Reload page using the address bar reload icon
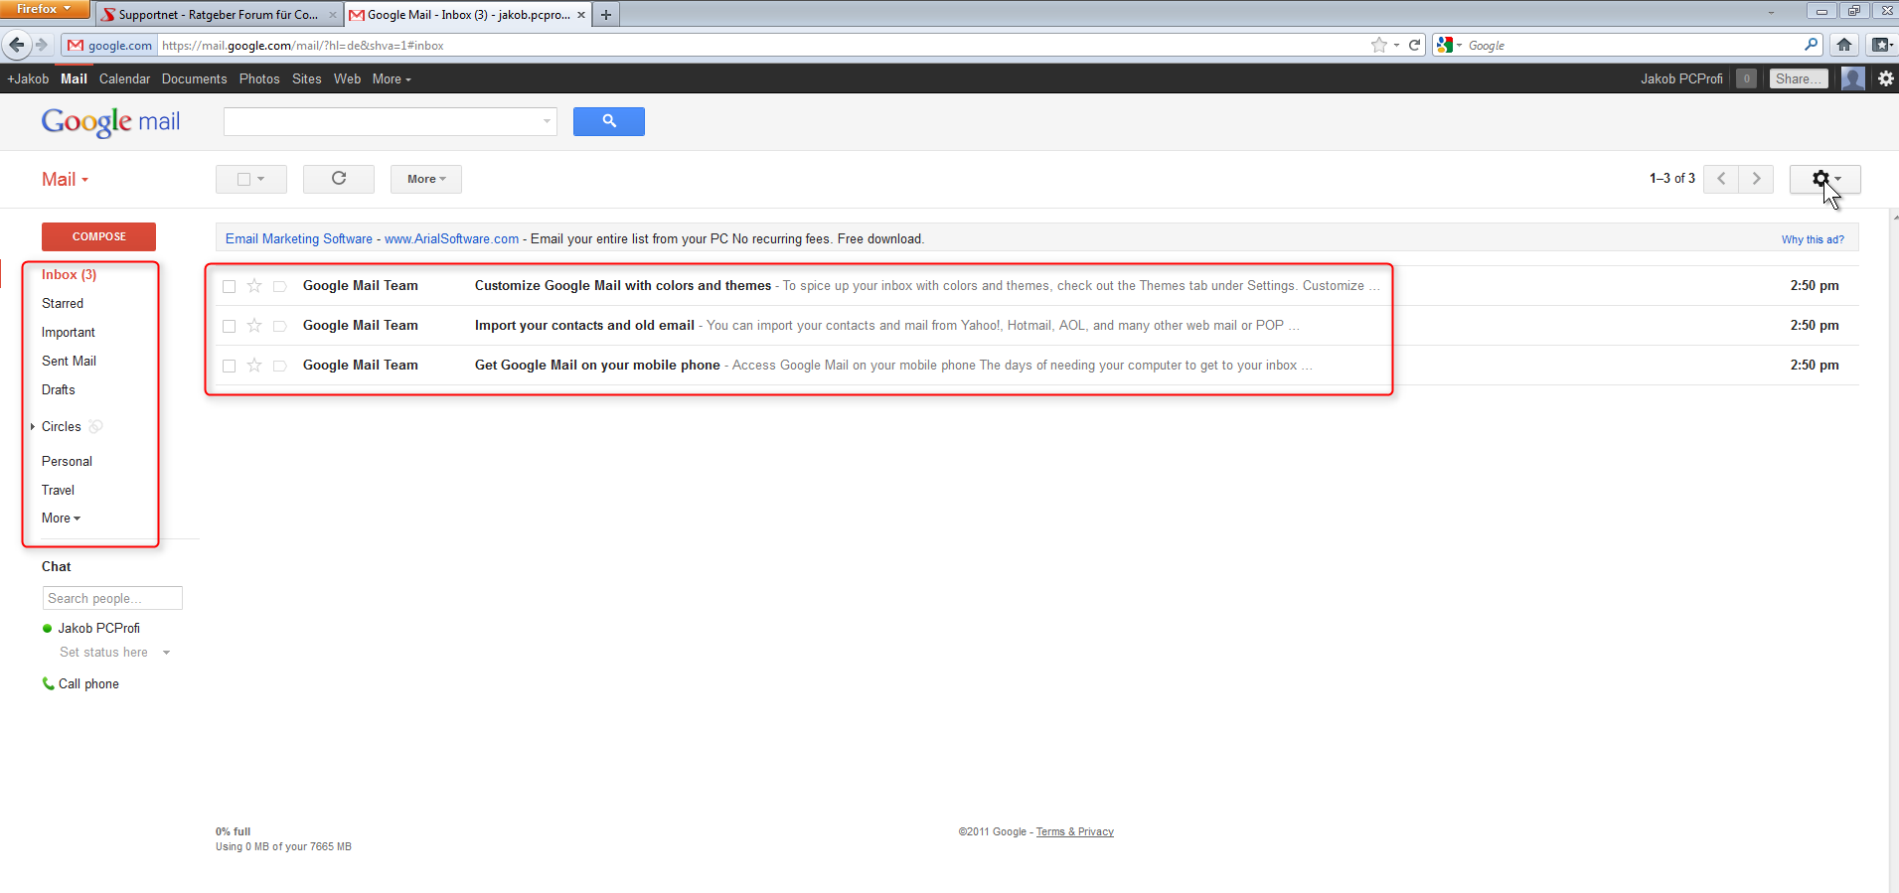This screenshot has width=1899, height=893. [x=1414, y=45]
